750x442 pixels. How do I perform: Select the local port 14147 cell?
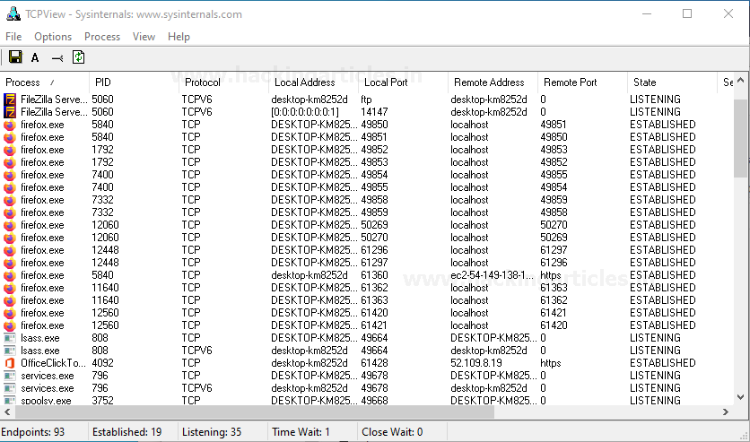tap(374, 112)
